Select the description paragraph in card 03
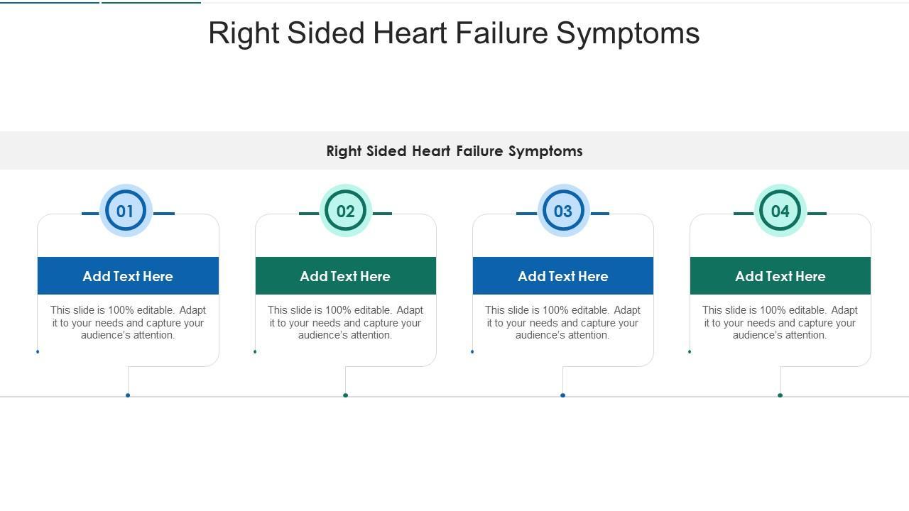This screenshot has height=511, width=909. pyautogui.click(x=563, y=323)
